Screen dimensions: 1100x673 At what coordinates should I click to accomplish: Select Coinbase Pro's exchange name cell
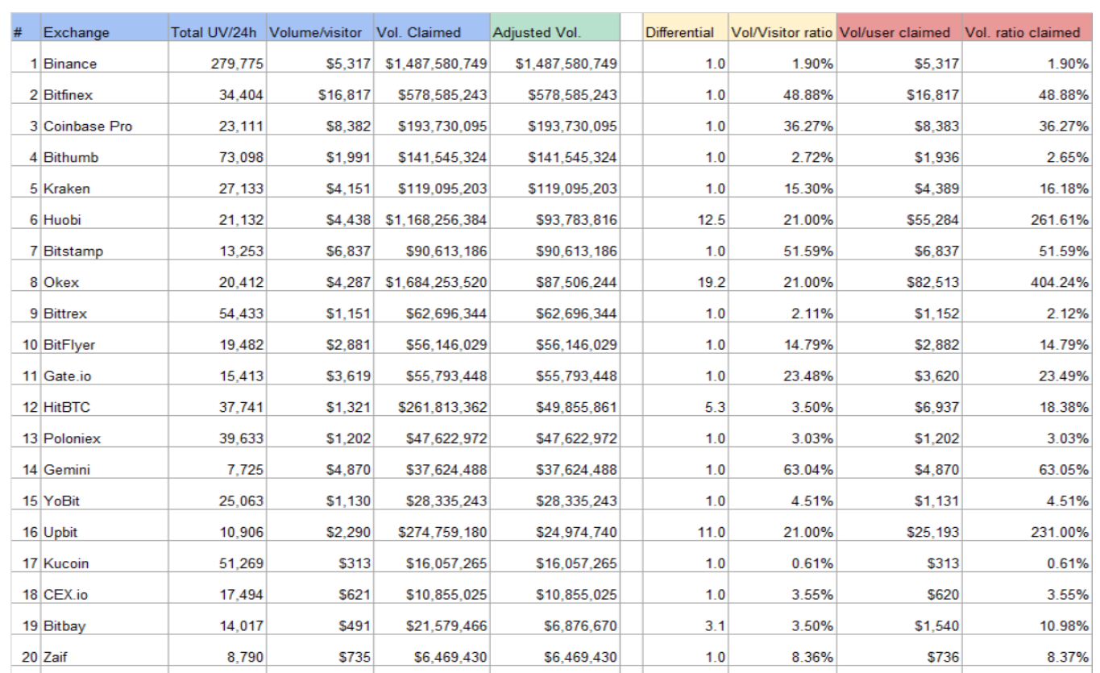[x=103, y=127]
